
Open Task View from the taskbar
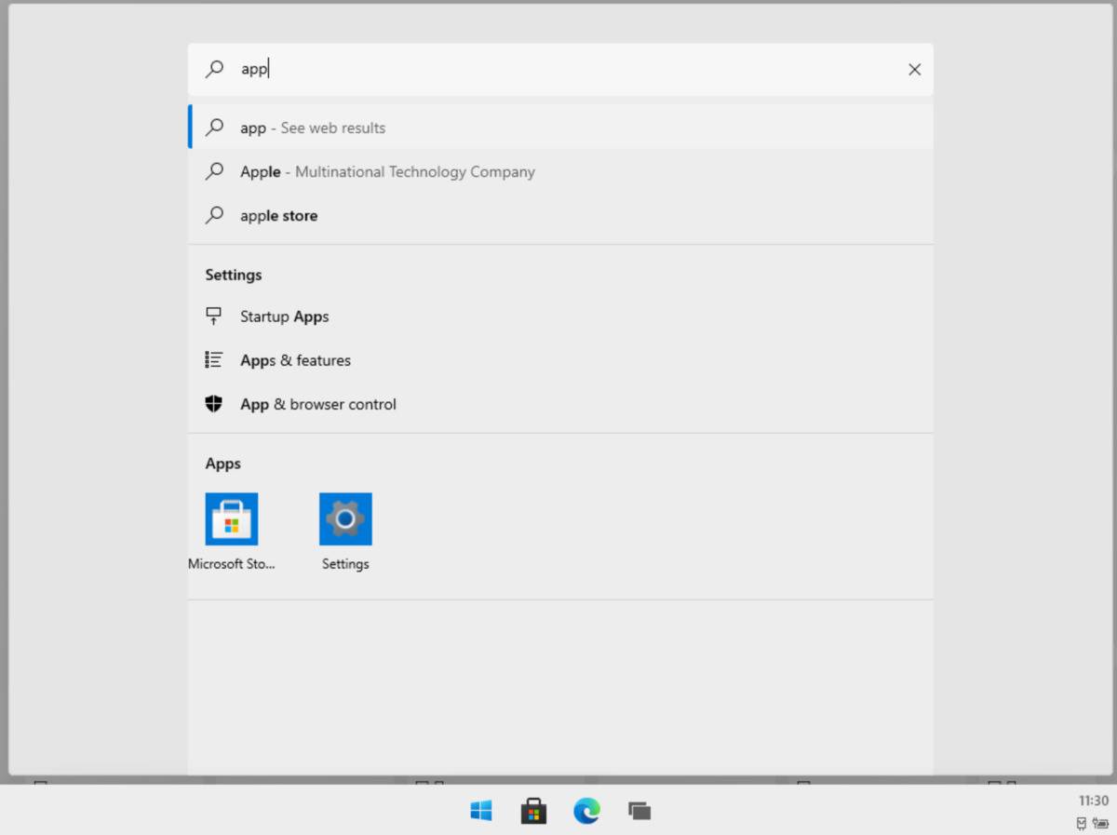coord(639,811)
